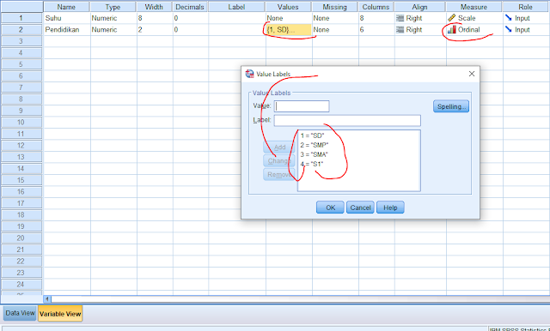Click the Add button in Value Labels
Viewport: 550px width, 331px height.
tap(279, 147)
